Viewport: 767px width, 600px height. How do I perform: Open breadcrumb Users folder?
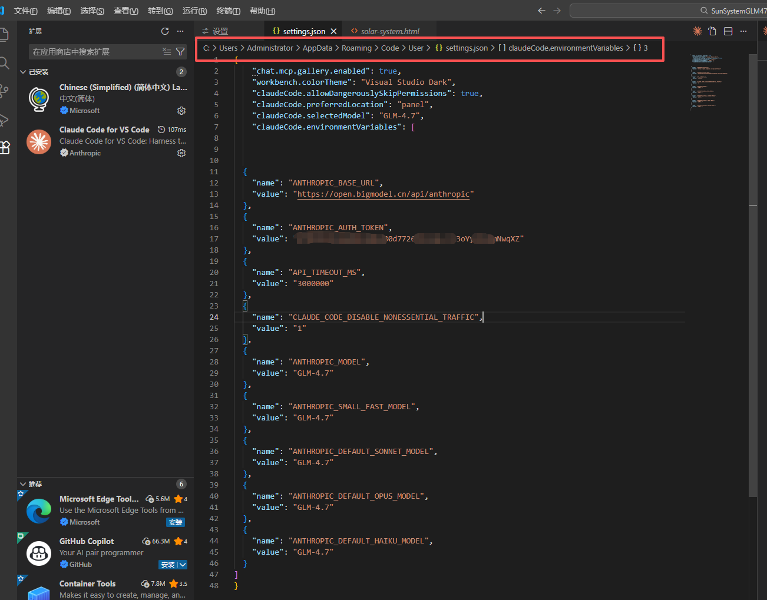coord(228,48)
